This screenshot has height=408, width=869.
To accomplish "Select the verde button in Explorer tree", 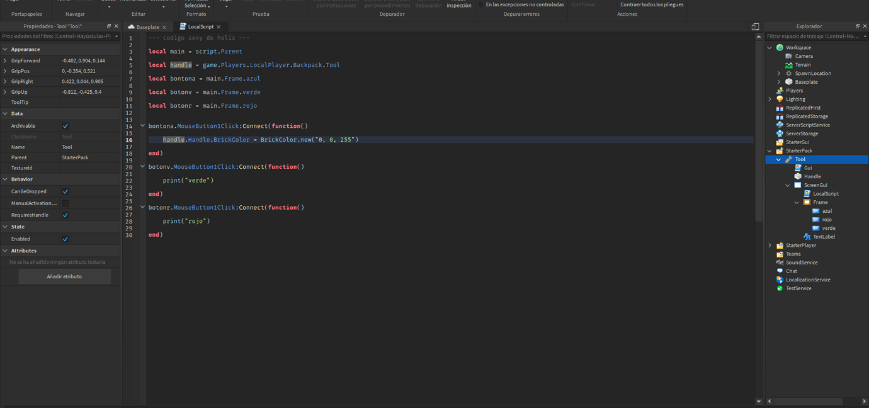I will pyautogui.click(x=829, y=228).
